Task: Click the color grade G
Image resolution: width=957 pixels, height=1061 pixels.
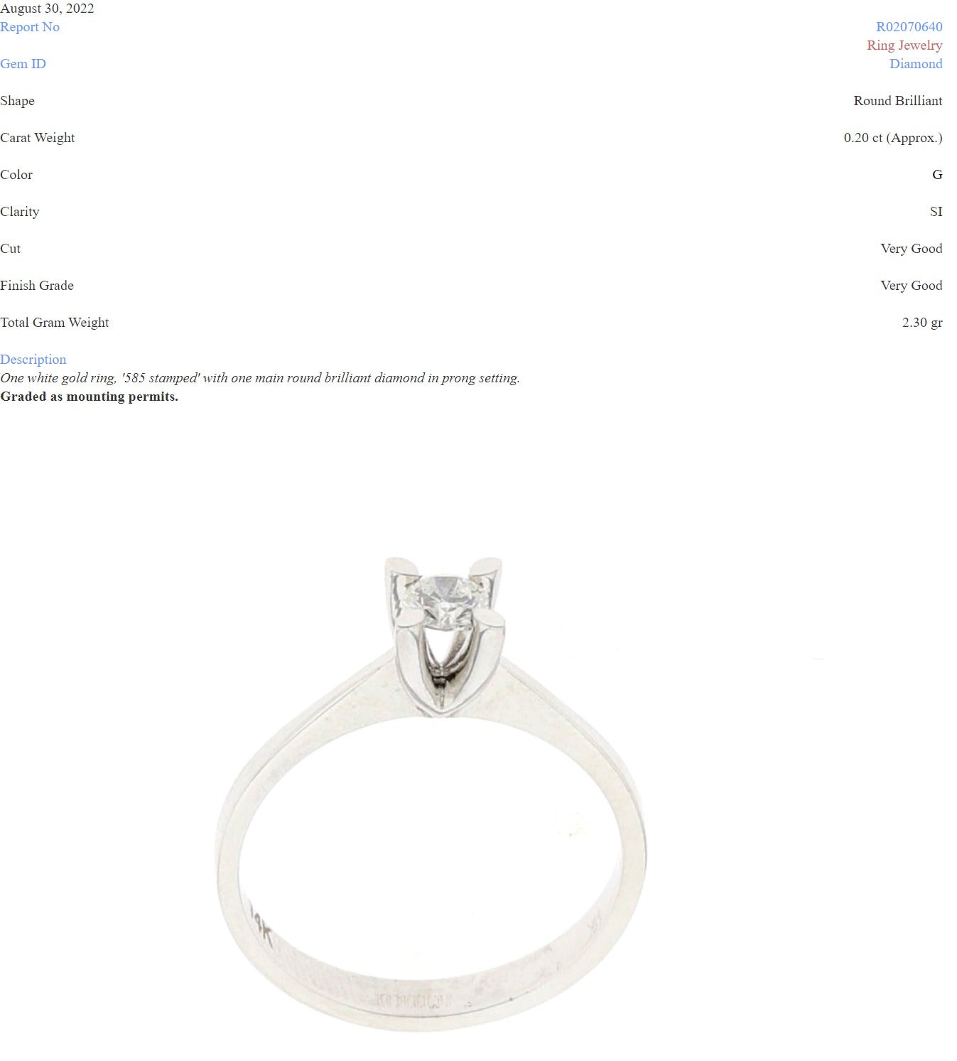Action: tap(937, 175)
